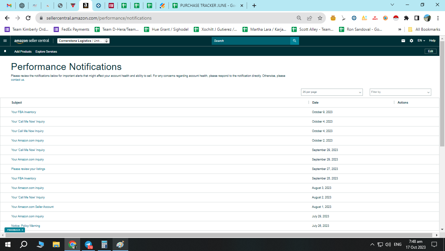Viewport: 445px width, 251px height.
Task: Go back to previous page
Action: pos(7,18)
